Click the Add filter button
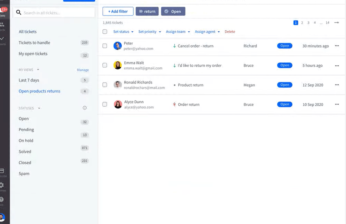The width and height of the screenshot is (346, 224). click(x=118, y=11)
